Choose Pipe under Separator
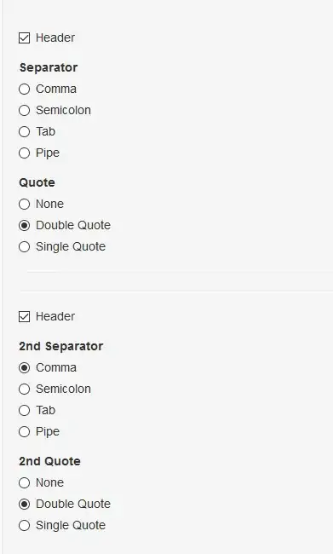 pyautogui.click(x=24, y=153)
